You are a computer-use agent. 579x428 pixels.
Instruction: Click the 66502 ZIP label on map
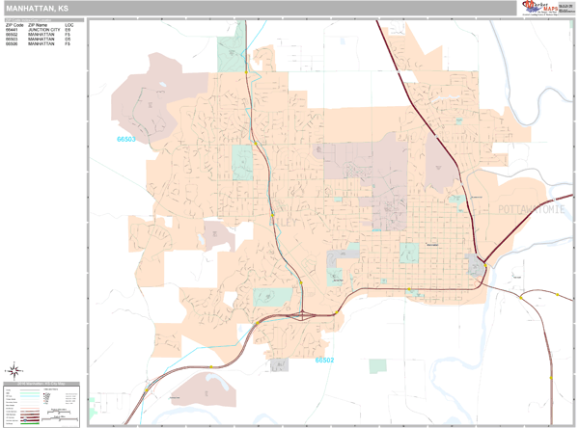point(324,360)
